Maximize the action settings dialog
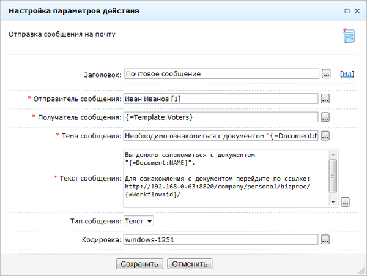367x276 pixels. click(x=347, y=11)
